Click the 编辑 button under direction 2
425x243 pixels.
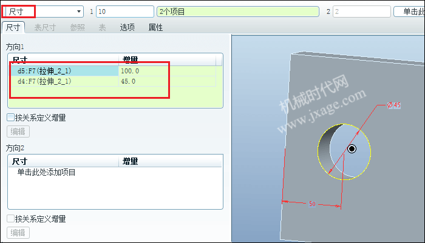click(x=18, y=233)
